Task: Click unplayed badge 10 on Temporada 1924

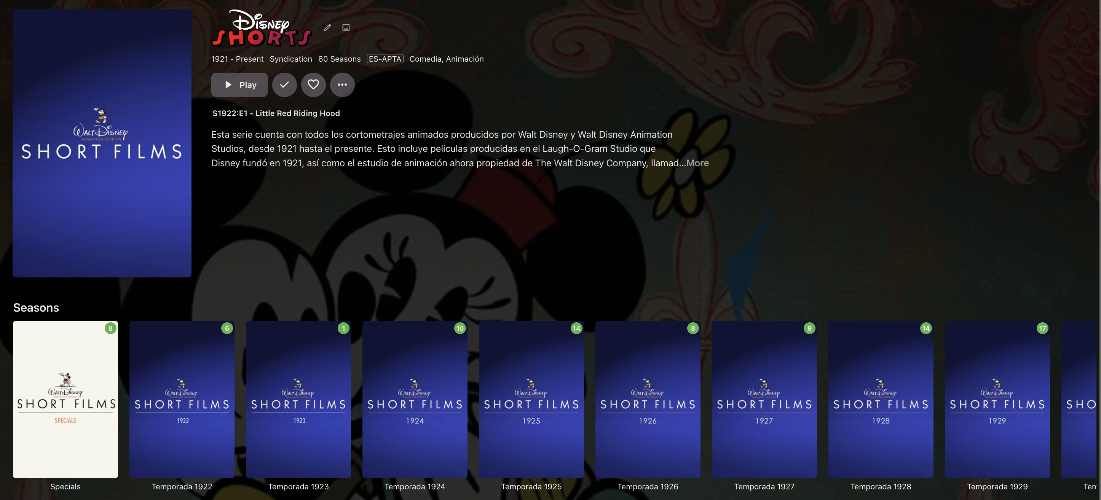Action: click(460, 328)
